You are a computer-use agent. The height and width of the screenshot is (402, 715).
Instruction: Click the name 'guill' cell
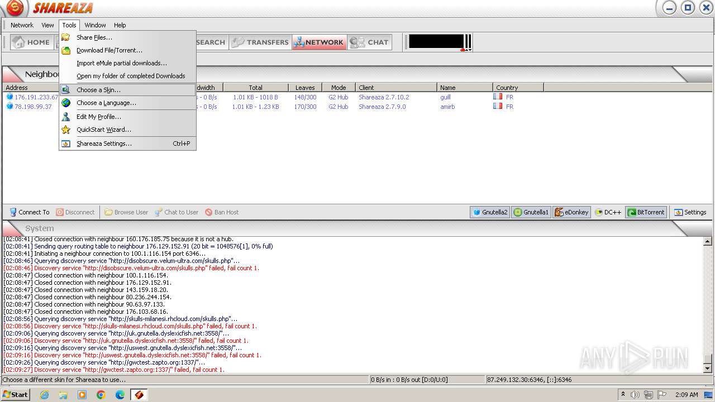point(445,97)
